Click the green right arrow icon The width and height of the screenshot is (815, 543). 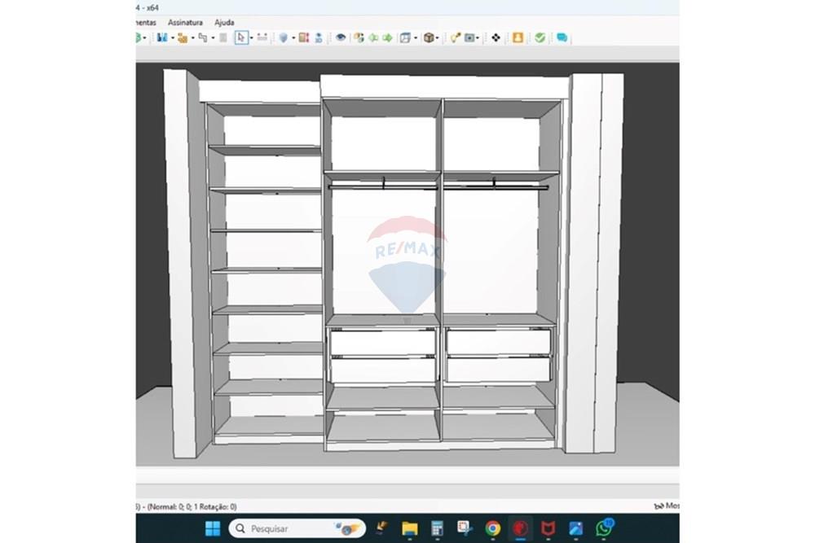387,37
